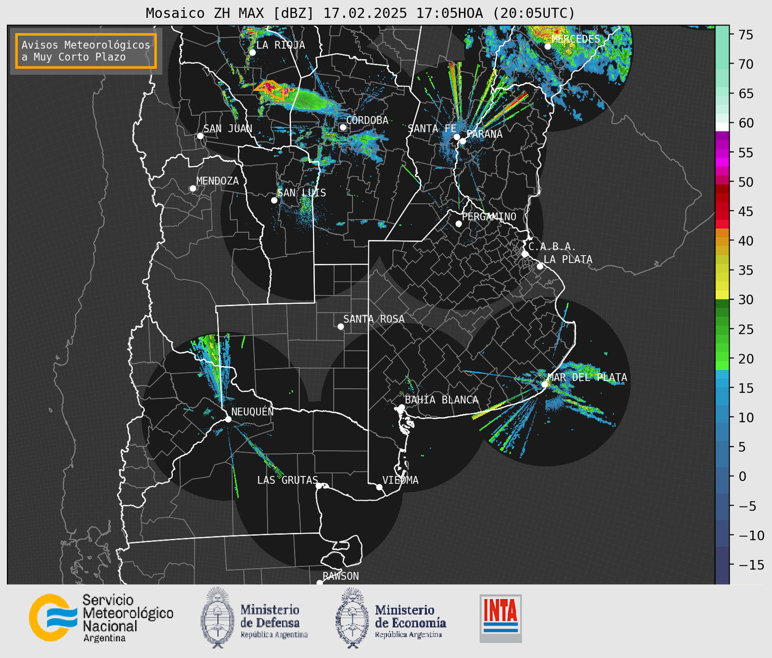Viewport: 772px width, 658px height.
Task: Select the MENDOZA city marker
Action: pos(193,189)
